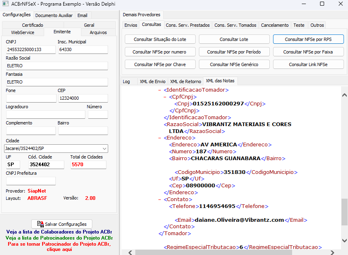Click Consultar NFSe por Faixa button
This screenshot has width=348, height=255.
[308, 52]
